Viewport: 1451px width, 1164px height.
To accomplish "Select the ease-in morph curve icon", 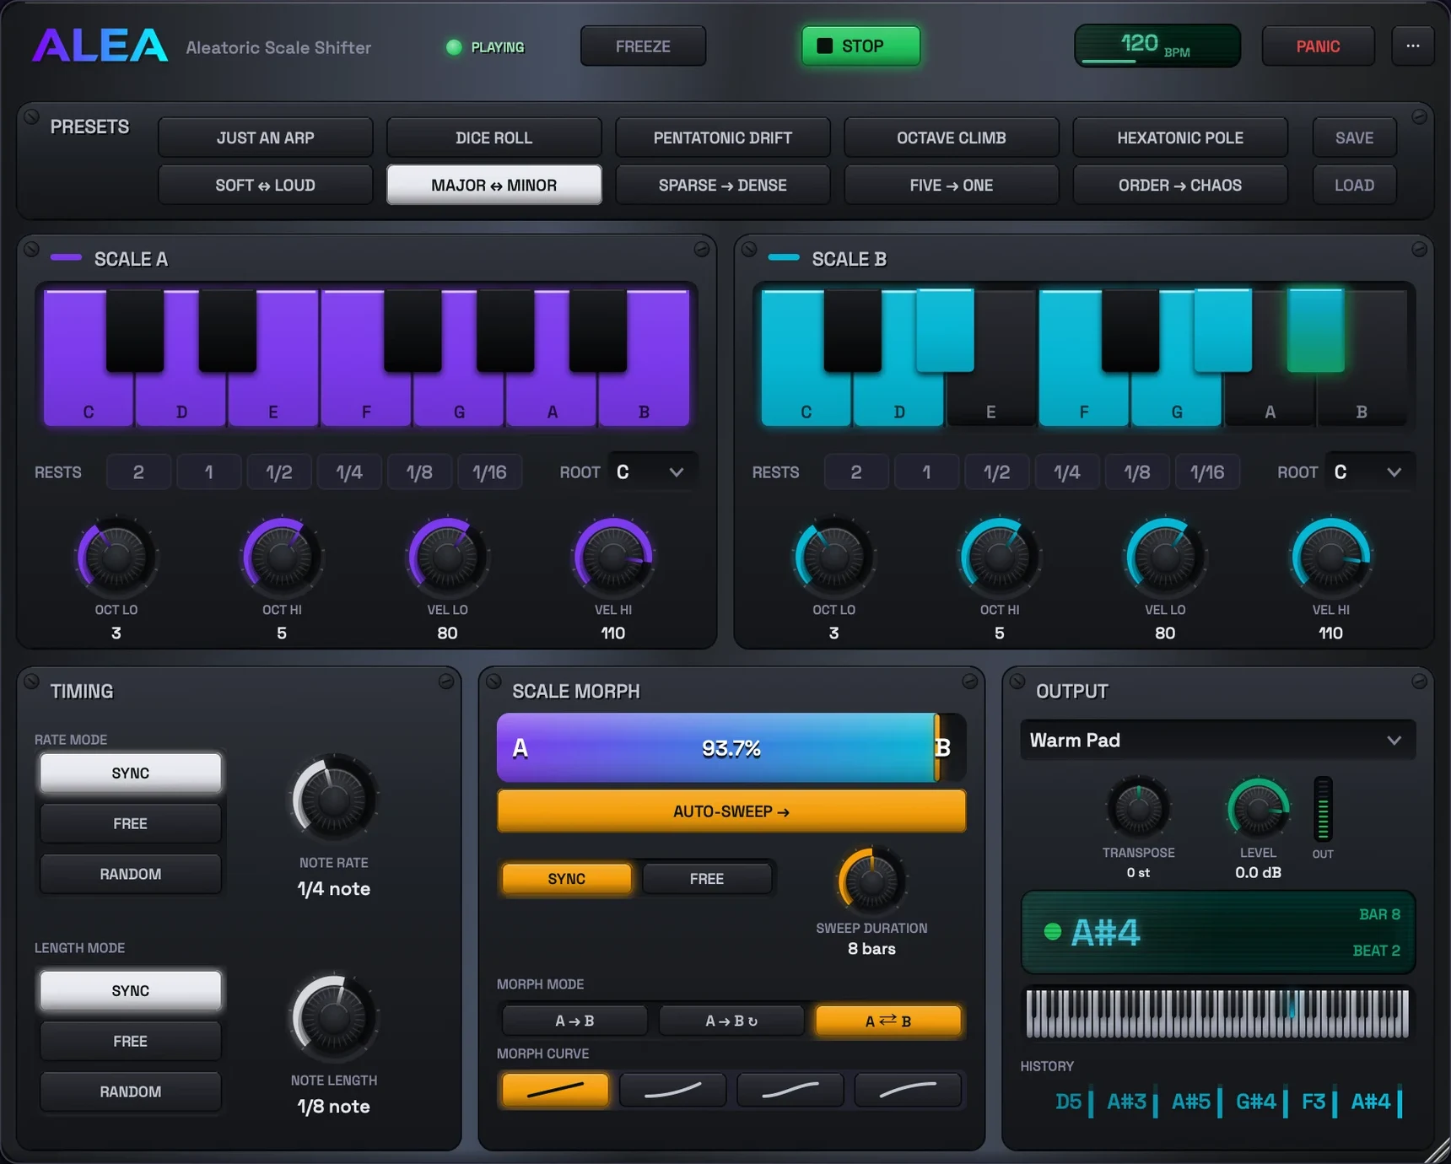I will [x=672, y=1090].
